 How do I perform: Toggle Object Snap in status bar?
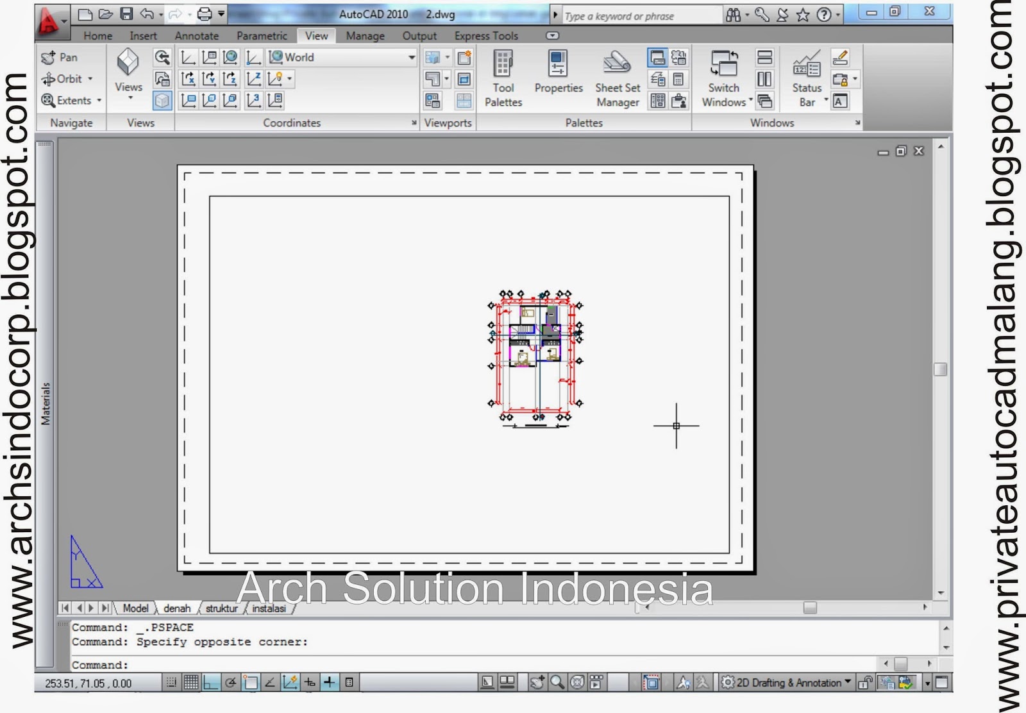point(251,682)
